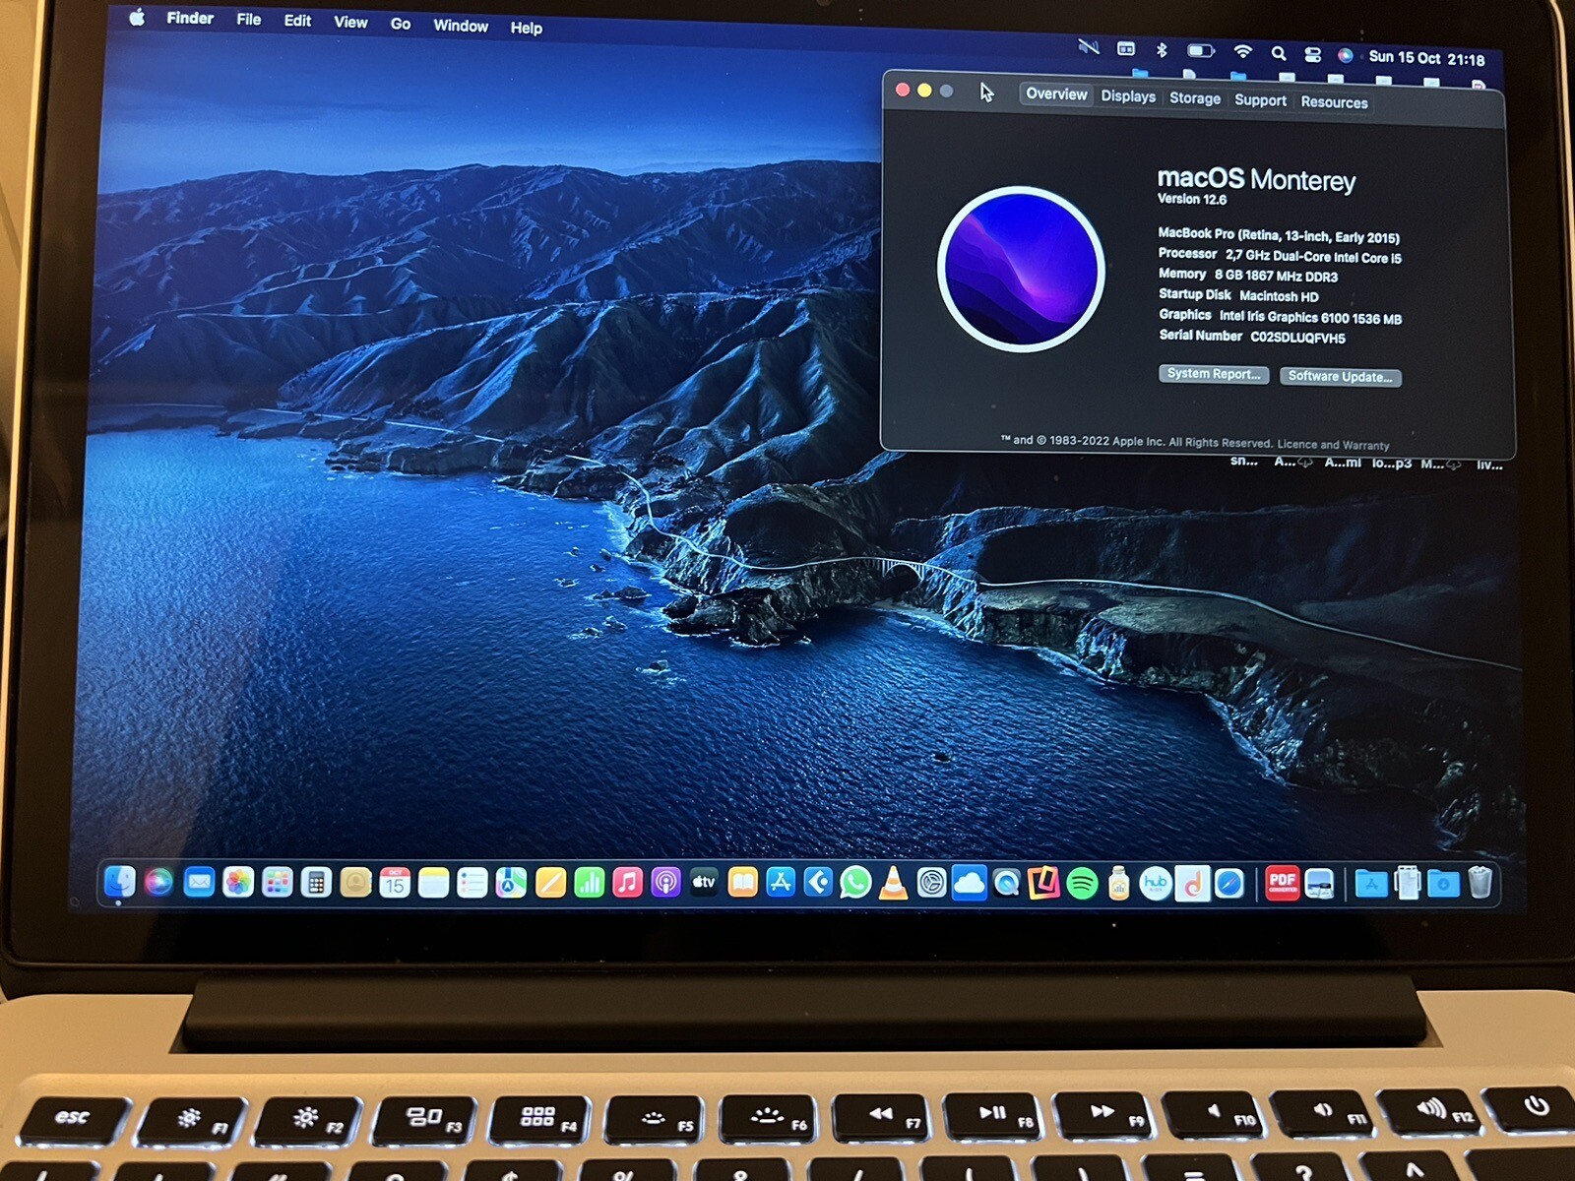
Task: Launch Siri from the Dock
Action: click(x=158, y=882)
